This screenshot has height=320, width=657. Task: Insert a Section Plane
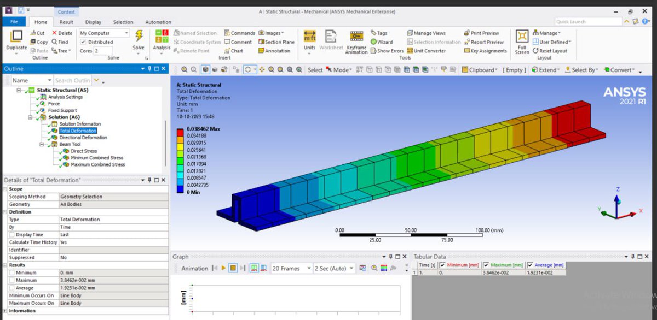coord(276,42)
